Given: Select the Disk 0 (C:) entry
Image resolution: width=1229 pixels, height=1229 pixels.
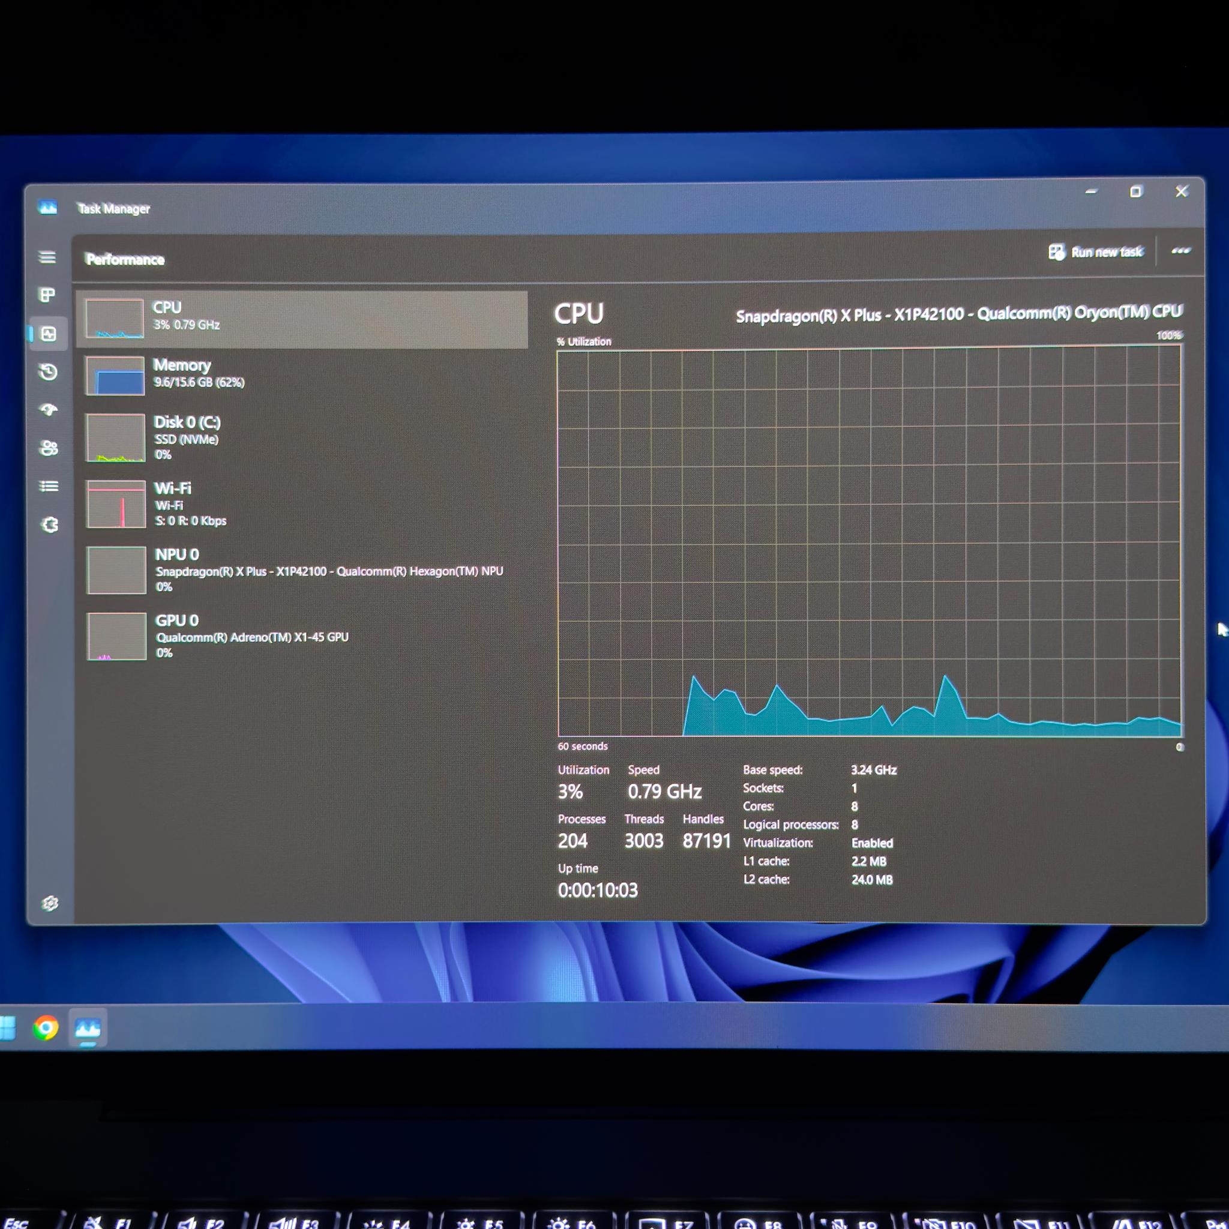Looking at the screenshot, I should tap(302, 437).
